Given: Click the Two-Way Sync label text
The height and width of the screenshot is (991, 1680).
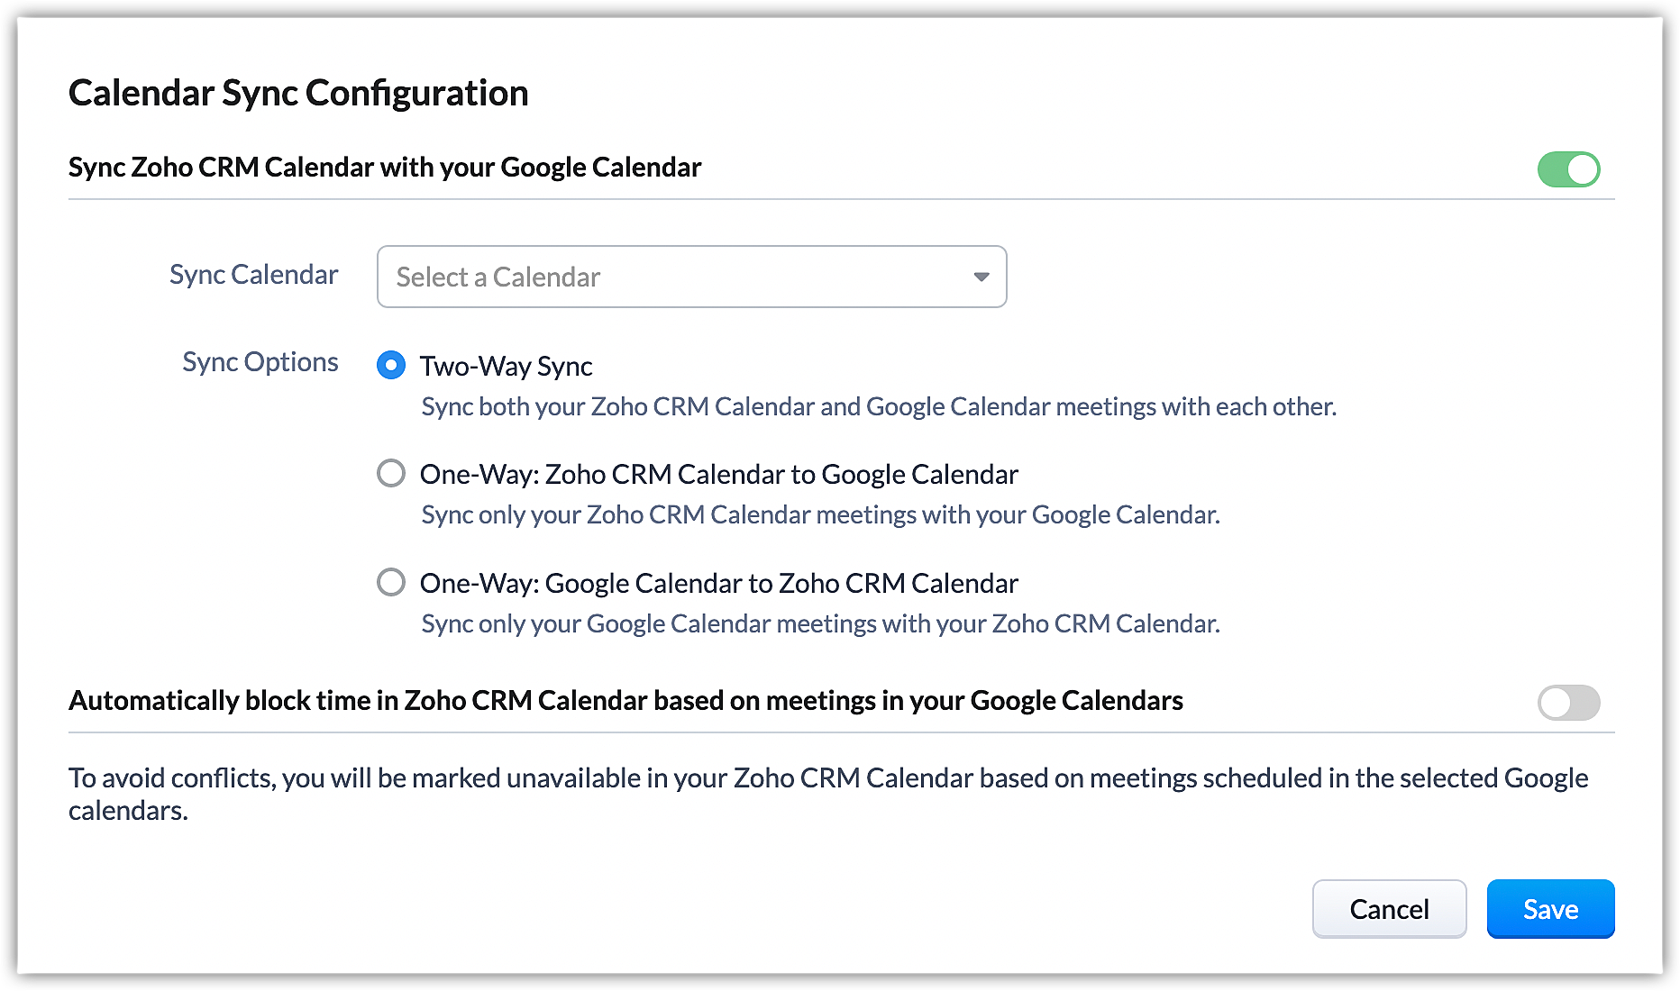Looking at the screenshot, I should (x=506, y=366).
